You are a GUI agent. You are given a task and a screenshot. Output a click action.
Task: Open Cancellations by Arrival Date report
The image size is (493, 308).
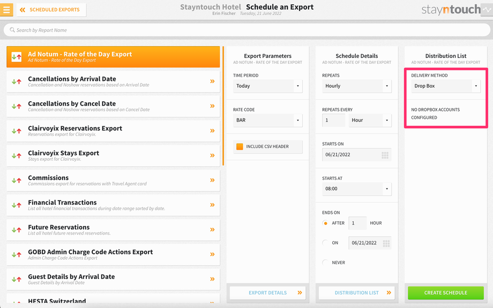click(113, 81)
